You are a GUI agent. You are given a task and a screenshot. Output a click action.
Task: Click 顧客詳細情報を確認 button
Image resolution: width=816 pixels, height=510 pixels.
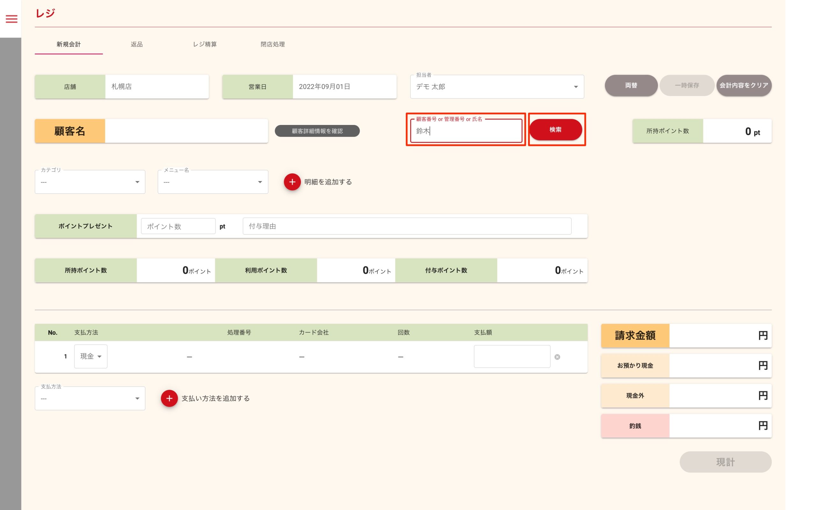(x=317, y=131)
